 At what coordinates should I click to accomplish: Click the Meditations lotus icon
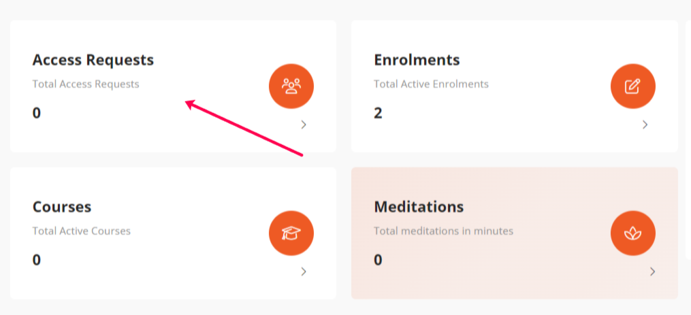633,233
